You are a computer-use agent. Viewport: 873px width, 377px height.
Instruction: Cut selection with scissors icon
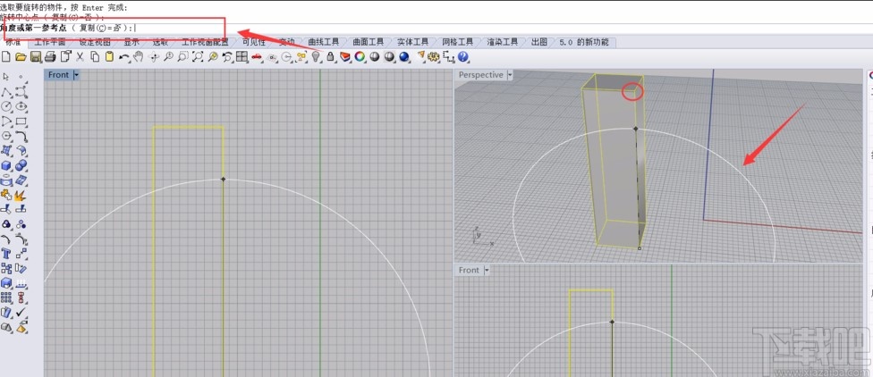point(80,56)
